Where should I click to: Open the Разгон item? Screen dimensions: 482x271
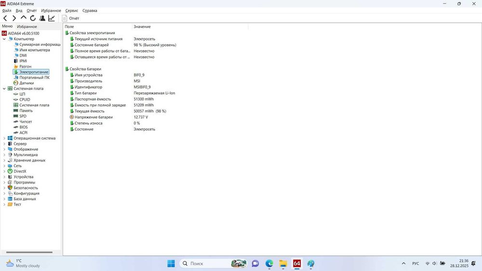[25, 66]
